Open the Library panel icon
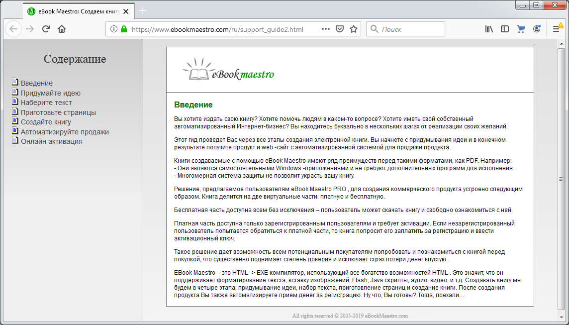 489,29
